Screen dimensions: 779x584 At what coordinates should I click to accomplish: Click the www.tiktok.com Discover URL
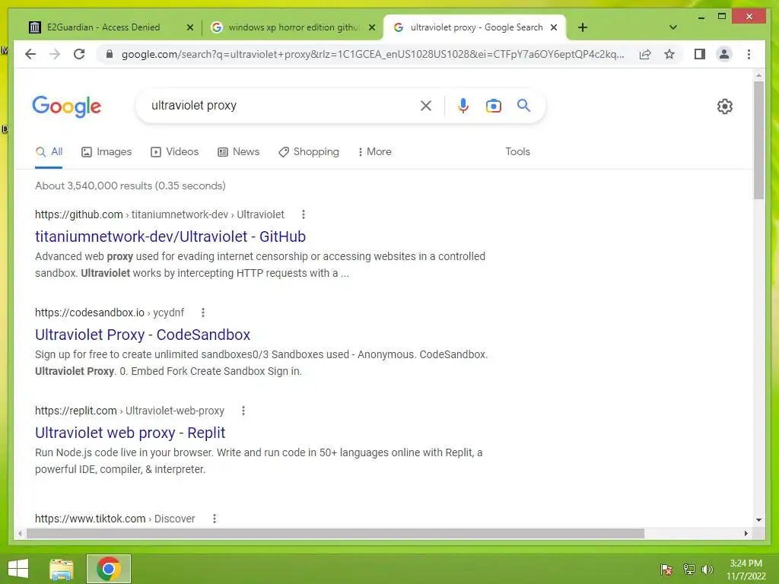(x=115, y=519)
